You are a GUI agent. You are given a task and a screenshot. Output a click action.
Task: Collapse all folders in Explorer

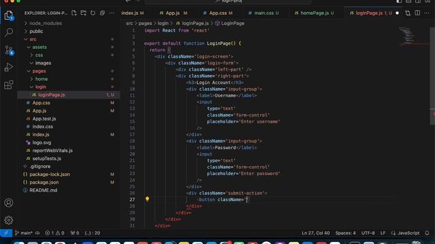coord(102,13)
